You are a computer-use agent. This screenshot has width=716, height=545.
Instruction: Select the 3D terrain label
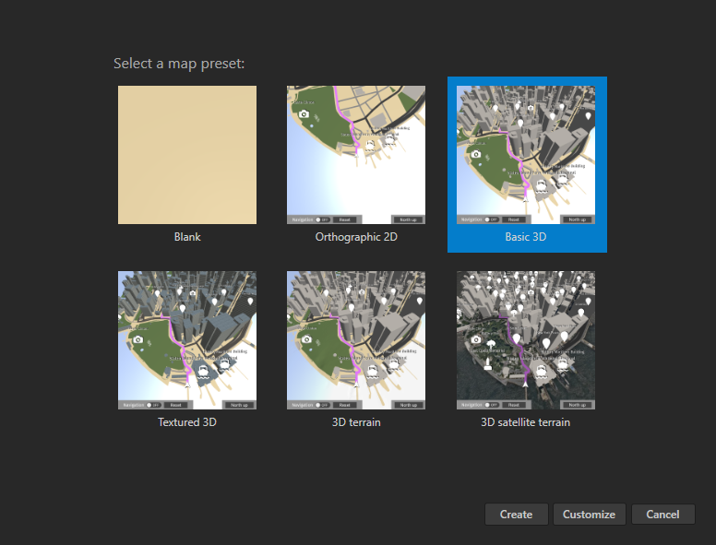[356, 422]
